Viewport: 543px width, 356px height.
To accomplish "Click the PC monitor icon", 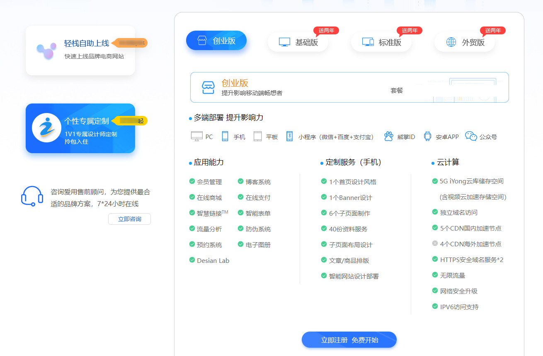I will pos(196,137).
